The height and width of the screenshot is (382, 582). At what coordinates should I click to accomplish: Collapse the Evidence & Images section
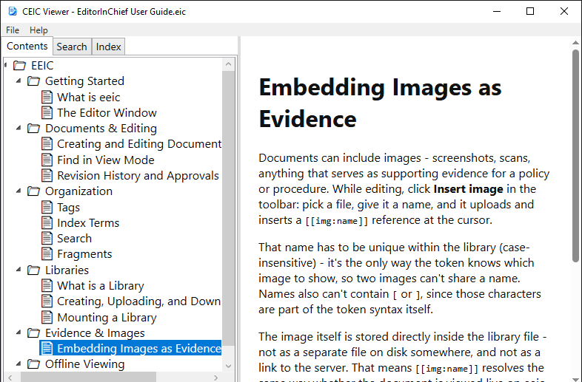click(19, 332)
